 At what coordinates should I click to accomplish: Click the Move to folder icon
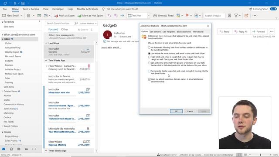coord(46,16)
